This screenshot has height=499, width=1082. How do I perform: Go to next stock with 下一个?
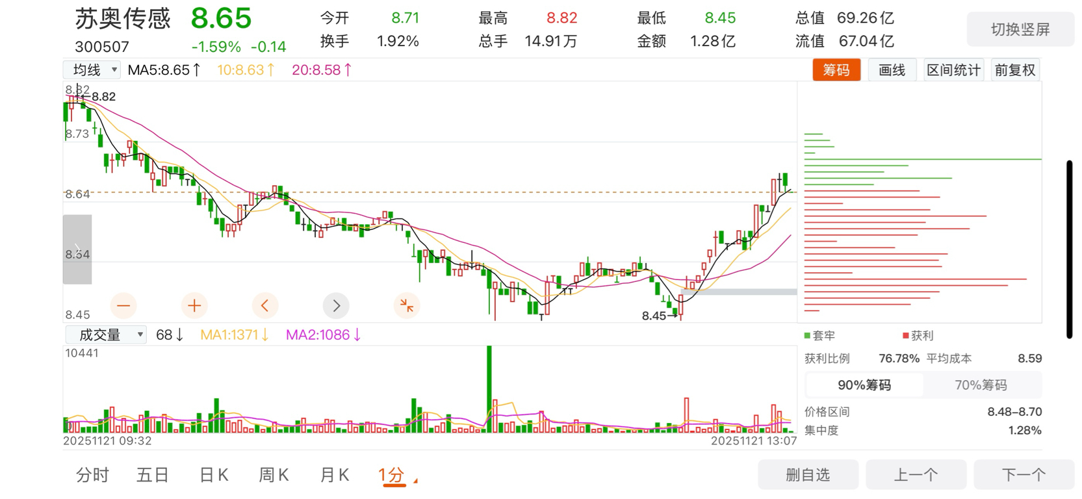point(1024,475)
